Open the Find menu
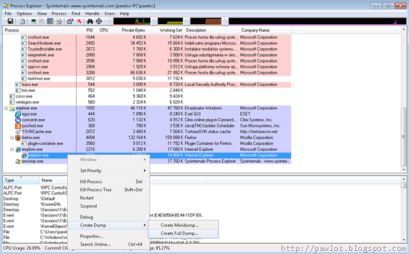 coord(76,13)
